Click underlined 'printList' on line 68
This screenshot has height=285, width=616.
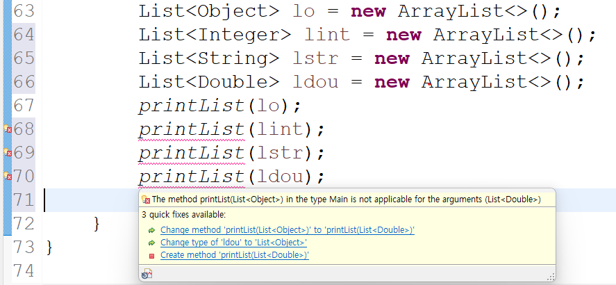(x=192, y=129)
